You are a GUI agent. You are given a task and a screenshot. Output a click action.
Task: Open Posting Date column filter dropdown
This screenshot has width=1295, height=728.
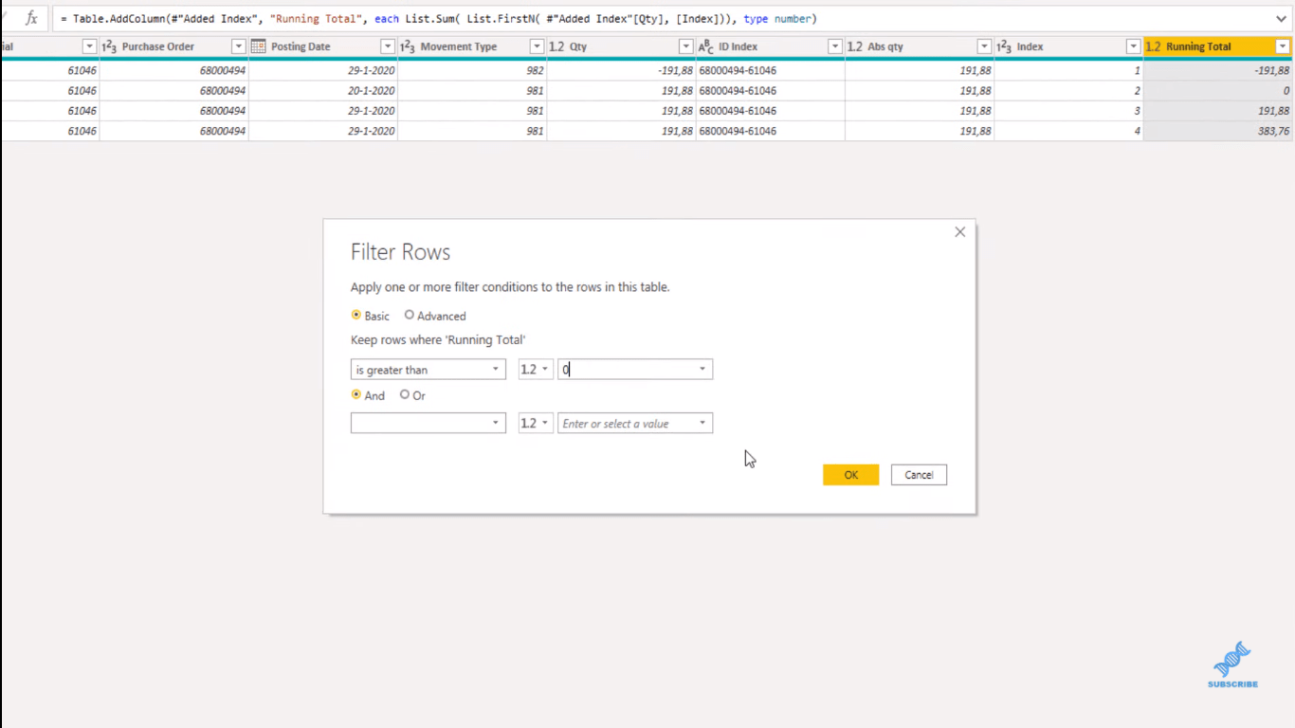coord(387,46)
